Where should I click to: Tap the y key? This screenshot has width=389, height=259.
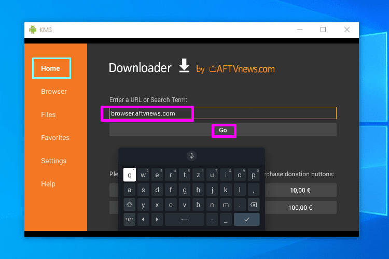click(143, 205)
